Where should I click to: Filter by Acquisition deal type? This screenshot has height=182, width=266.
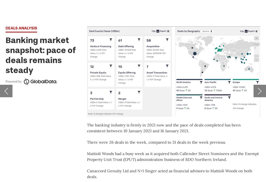[167, 40]
